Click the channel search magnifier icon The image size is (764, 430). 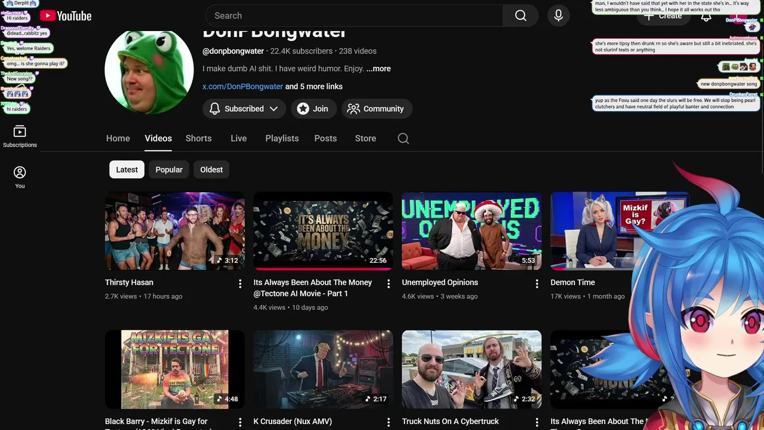pyautogui.click(x=403, y=139)
